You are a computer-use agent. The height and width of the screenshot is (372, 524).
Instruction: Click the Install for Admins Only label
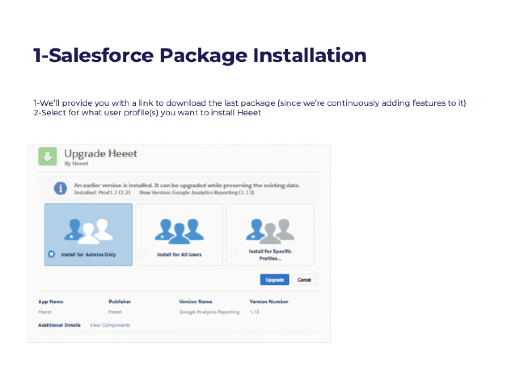coord(88,255)
